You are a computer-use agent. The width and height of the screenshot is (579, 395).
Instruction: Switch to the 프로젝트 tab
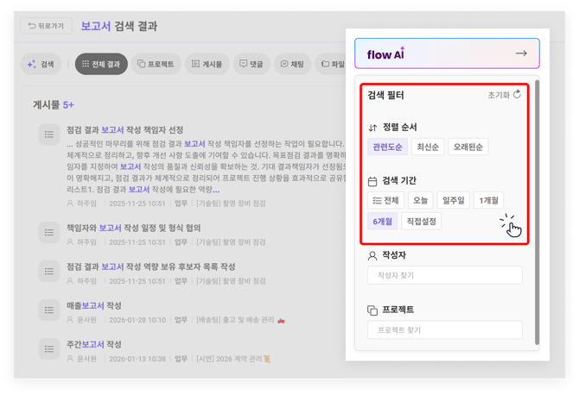pos(156,64)
